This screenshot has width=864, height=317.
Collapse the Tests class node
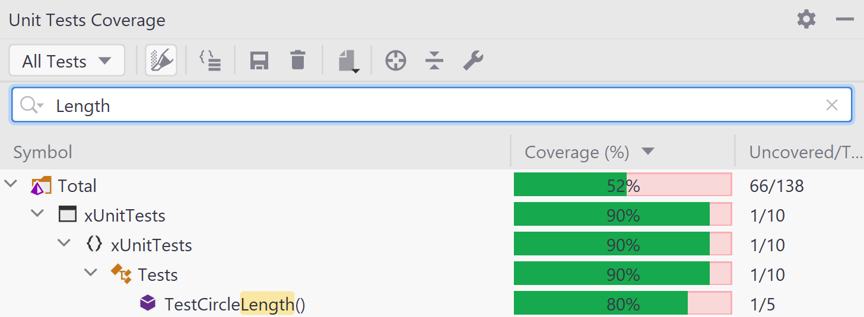pos(91,273)
